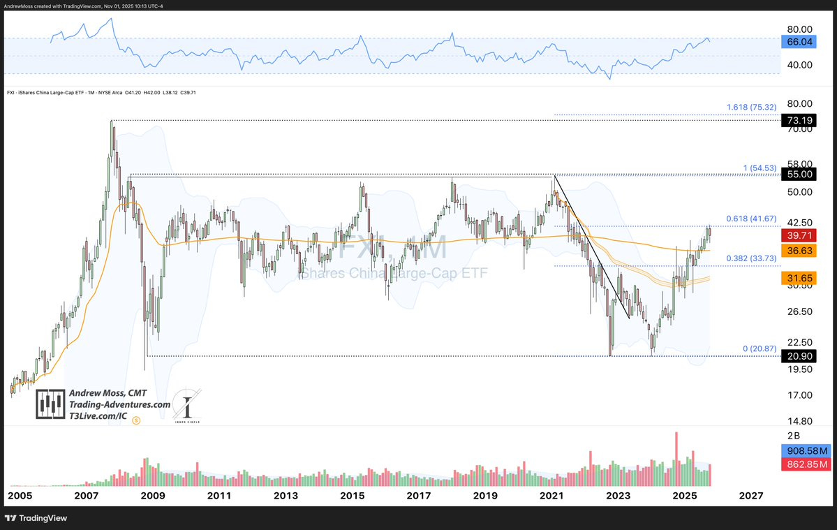Open the Trading-Adventures.com link text
This screenshot has width=837, height=530.
click(x=119, y=404)
